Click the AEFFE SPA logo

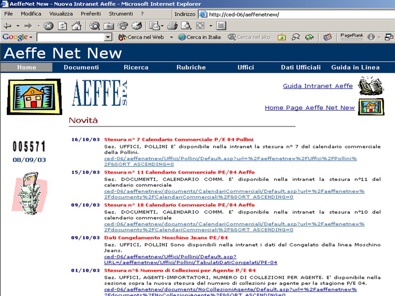pos(100,93)
